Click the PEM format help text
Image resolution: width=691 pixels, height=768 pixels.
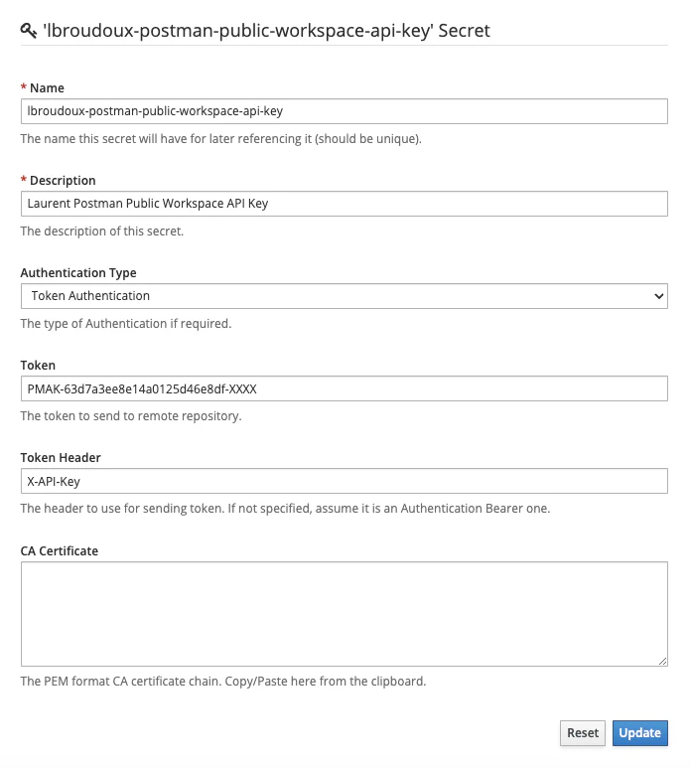coord(223,682)
